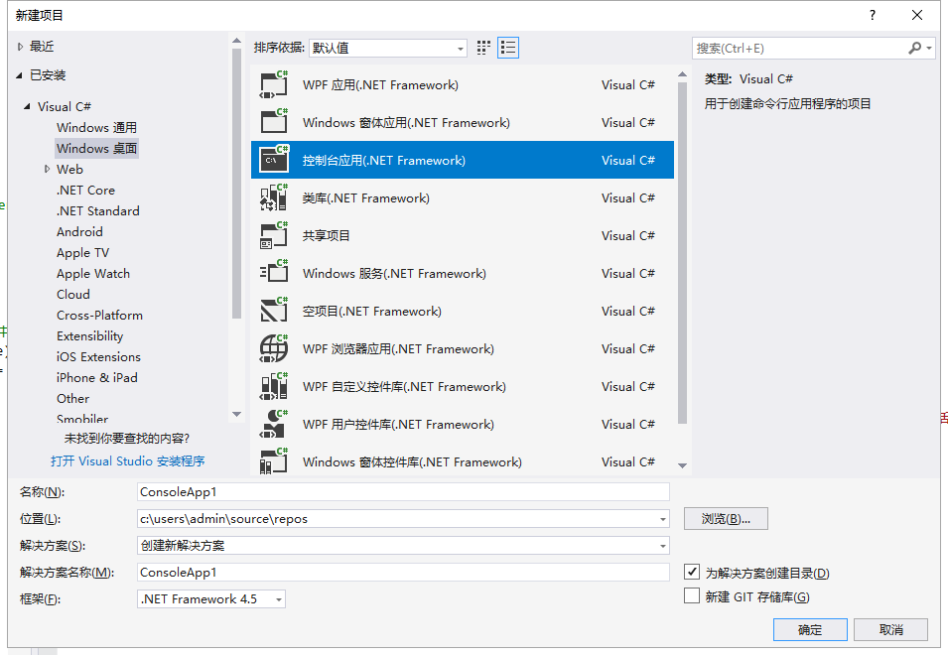Select Windows 桌面 category

(96, 149)
